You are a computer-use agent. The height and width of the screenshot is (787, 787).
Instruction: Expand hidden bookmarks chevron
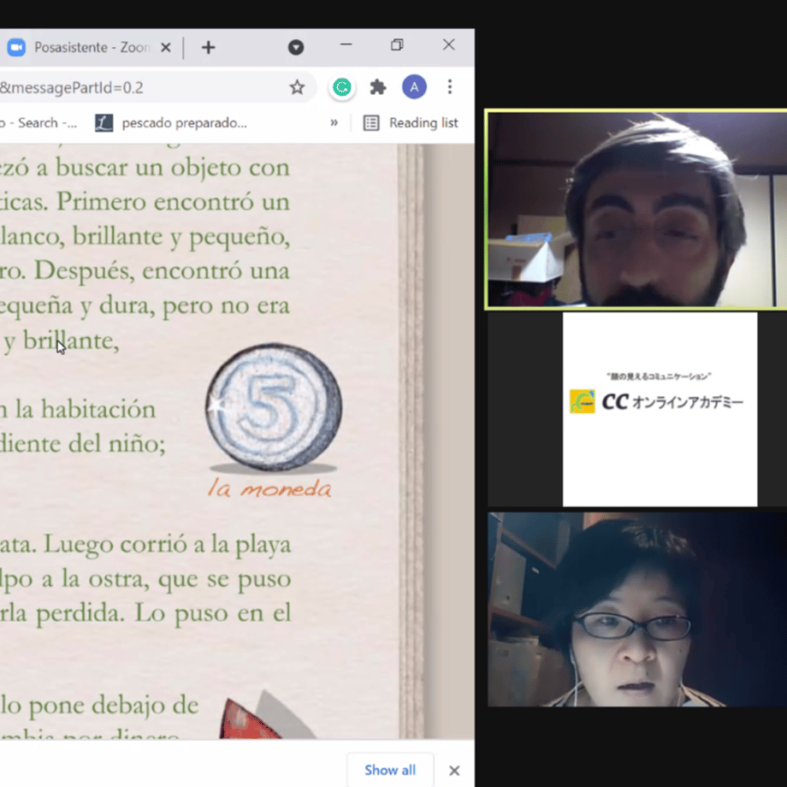(334, 123)
